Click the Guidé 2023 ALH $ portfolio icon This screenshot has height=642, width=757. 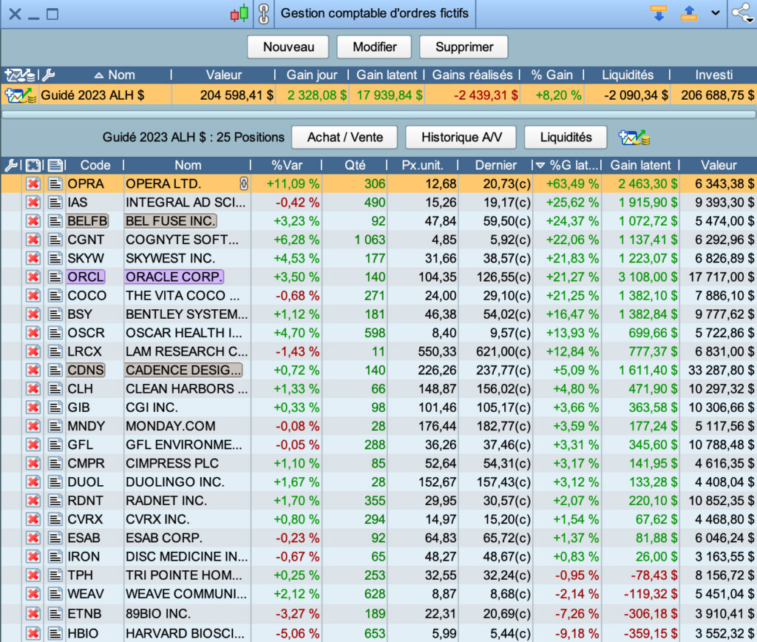click(x=20, y=95)
